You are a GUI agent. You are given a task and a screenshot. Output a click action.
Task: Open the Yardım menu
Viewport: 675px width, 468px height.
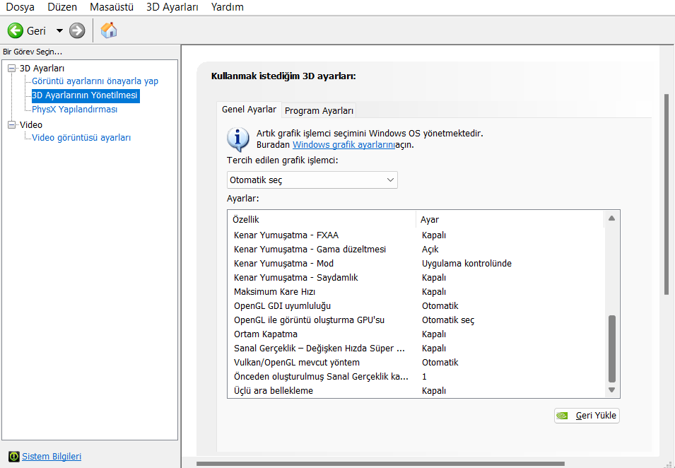pyautogui.click(x=228, y=7)
